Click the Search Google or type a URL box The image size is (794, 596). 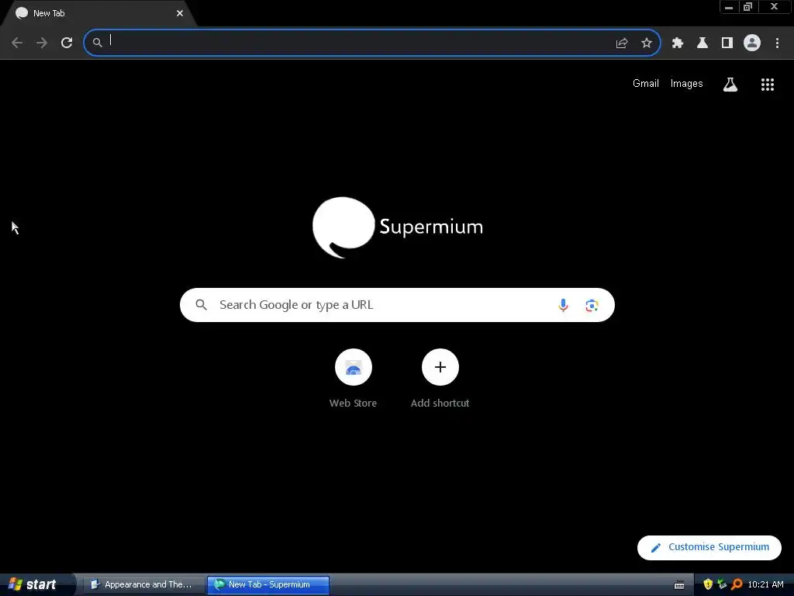(397, 305)
